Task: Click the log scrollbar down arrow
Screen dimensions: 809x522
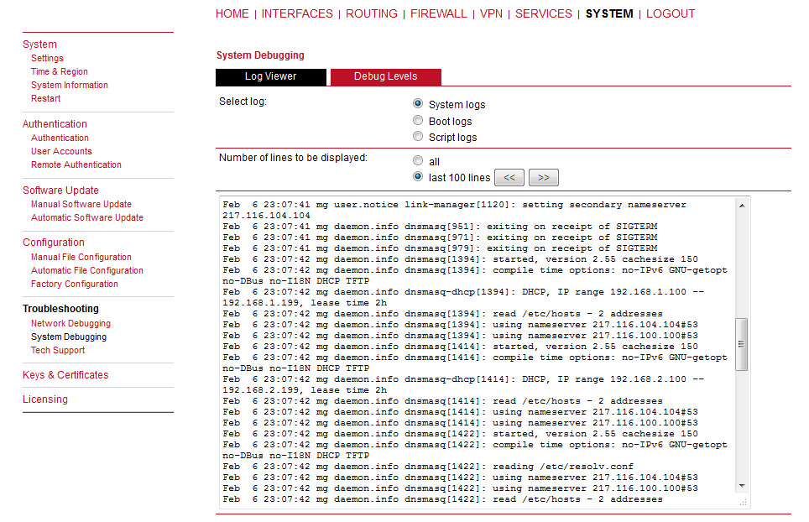Action: (741, 485)
